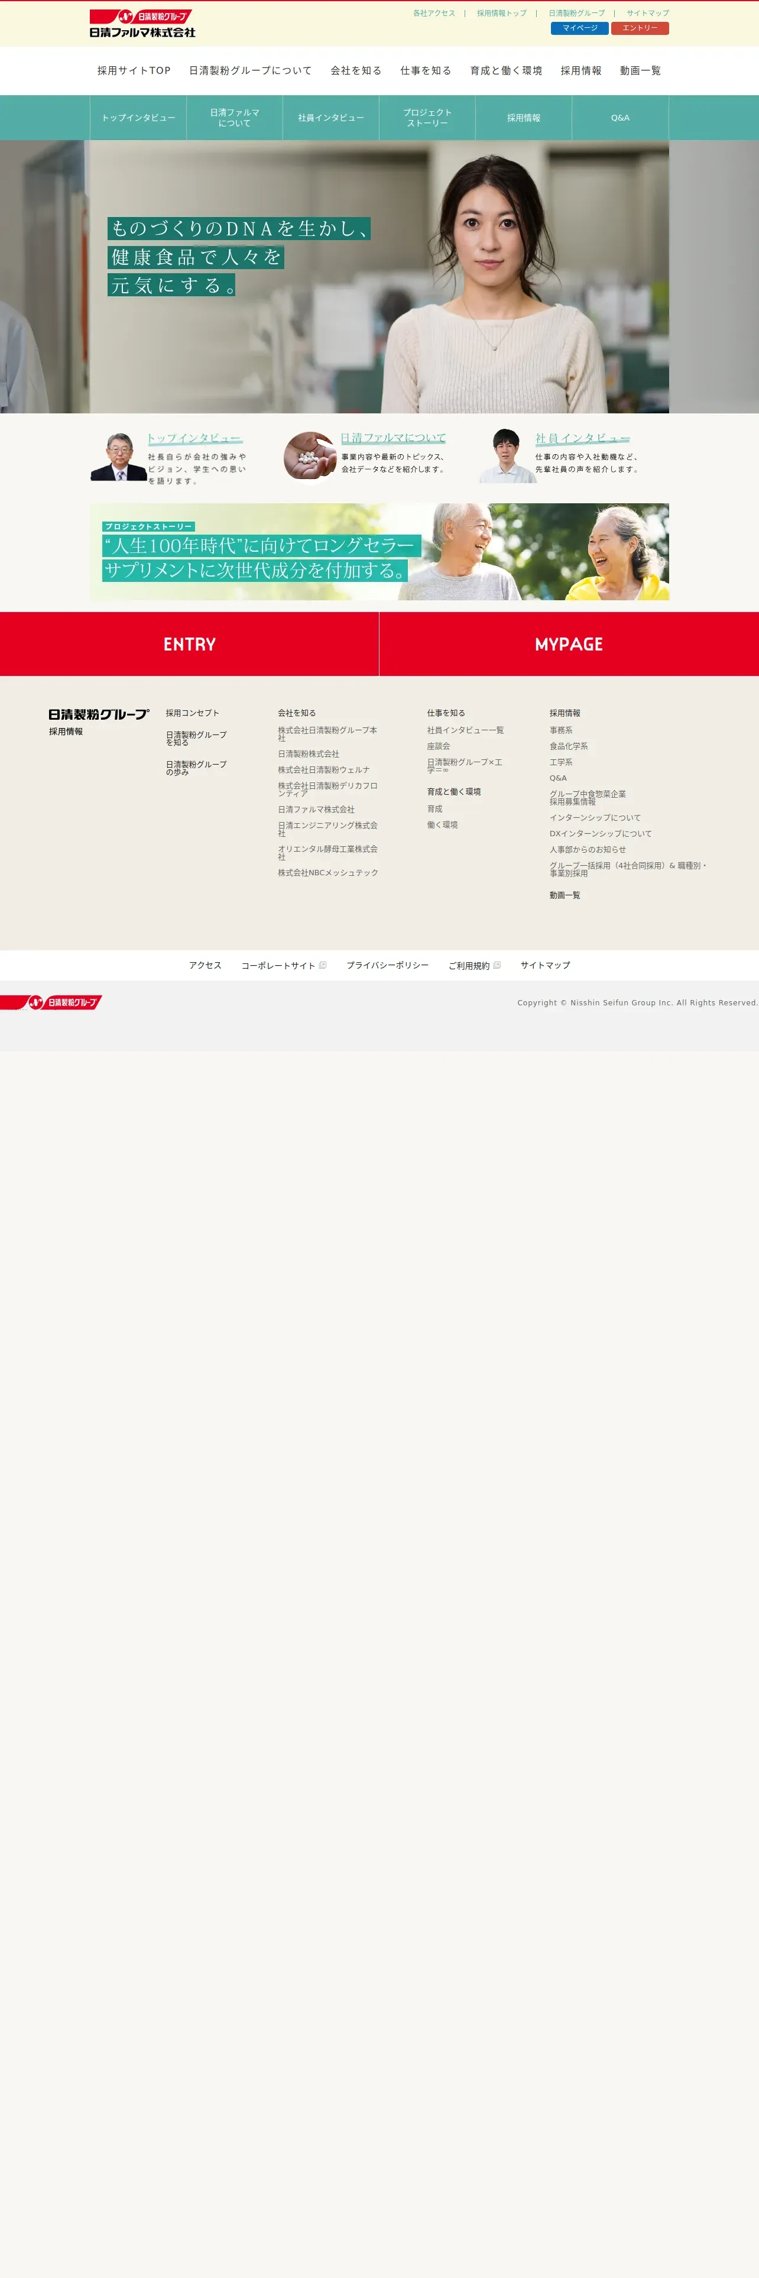Open the 各社アクセス header link
The height and width of the screenshot is (2278, 759).
point(434,13)
